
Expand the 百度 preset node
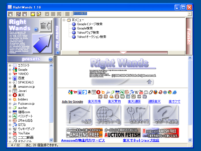[x=10, y=78]
